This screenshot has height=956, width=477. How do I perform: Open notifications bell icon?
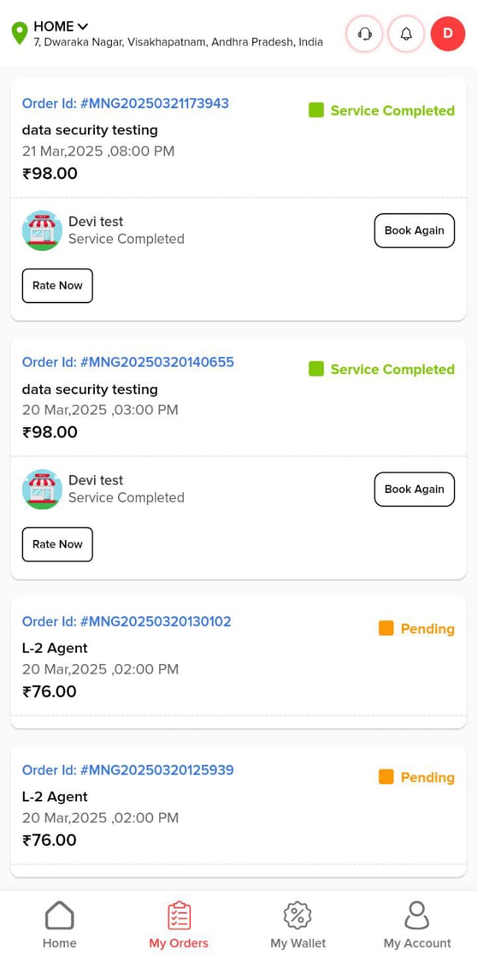point(406,34)
